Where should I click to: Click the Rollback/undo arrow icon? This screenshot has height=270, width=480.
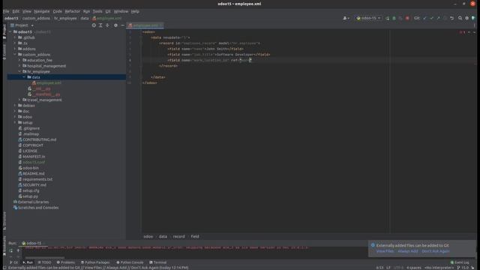(x=451, y=18)
